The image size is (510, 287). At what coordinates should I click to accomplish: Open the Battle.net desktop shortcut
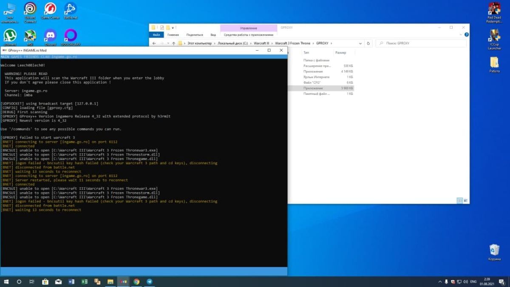point(70,9)
